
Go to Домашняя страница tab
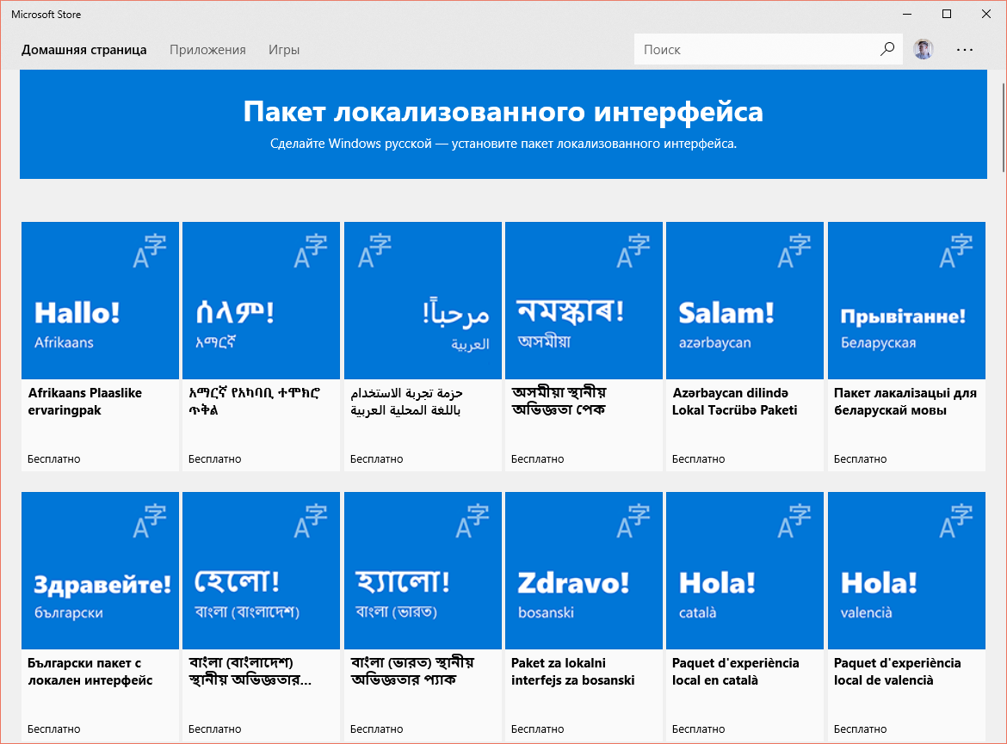[x=84, y=49]
